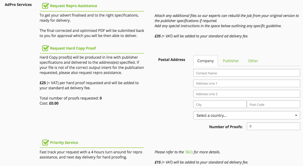Click the Number of Proofs label
Screen dimensions: 303x166
(226, 127)
